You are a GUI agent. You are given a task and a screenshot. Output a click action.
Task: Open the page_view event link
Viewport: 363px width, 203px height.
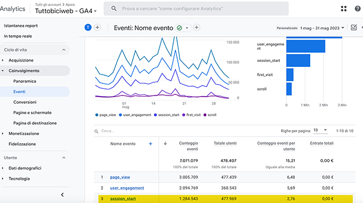[120, 177]
